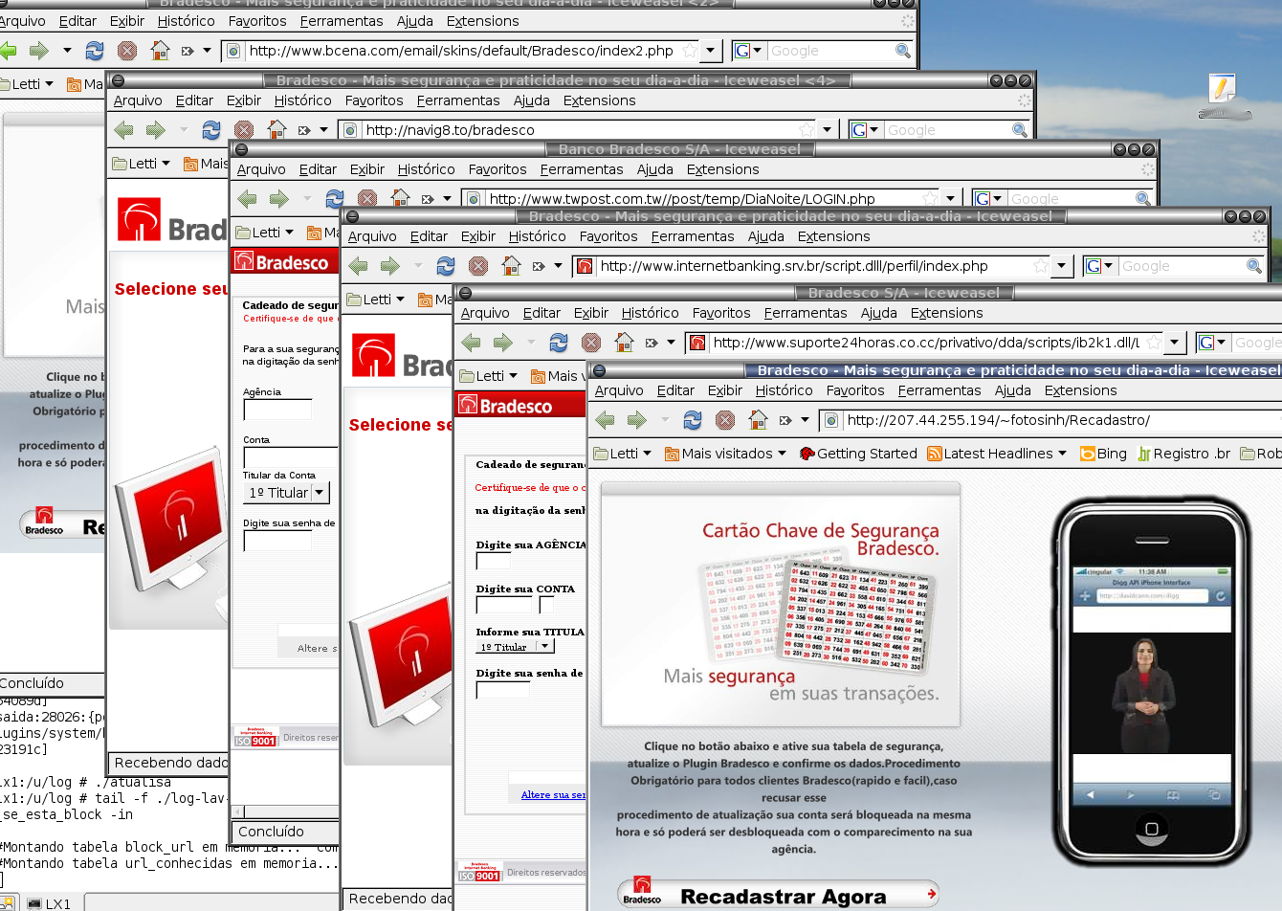Click Cartão Chave de Segurança banner image

(x=781, y=605)
